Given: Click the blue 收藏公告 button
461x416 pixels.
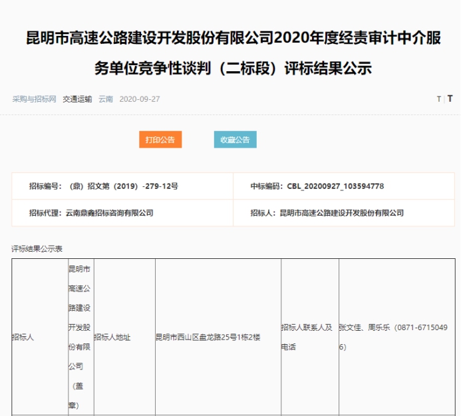Looking at the screenshot, I should click(x=235, y=140).
